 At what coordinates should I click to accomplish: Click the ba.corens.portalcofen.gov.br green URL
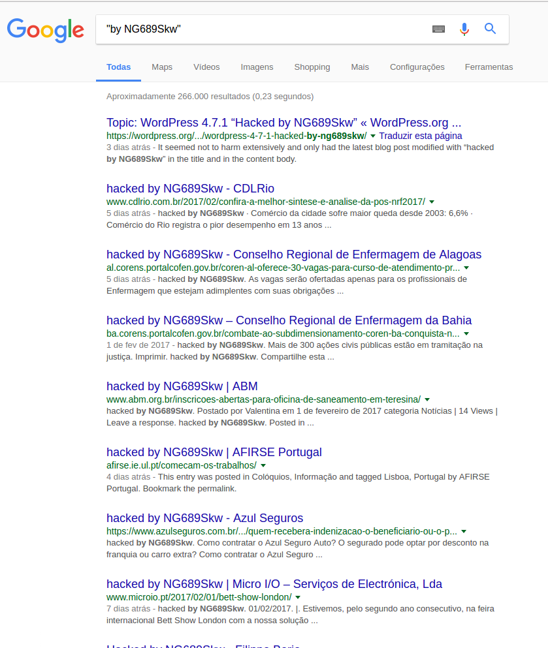click(x=283, y=333)
